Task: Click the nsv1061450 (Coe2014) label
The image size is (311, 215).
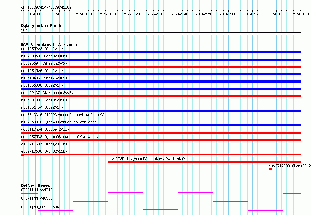Action: point(42,107)
